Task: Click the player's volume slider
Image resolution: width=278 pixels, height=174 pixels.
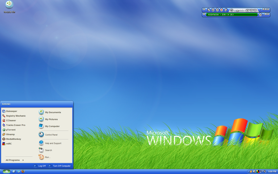Action: point(239,11)
